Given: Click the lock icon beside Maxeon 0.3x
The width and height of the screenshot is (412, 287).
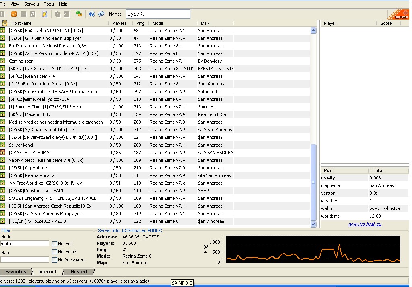Looking at the screenshot, I should pyautogui.click(x=3, y=114).
